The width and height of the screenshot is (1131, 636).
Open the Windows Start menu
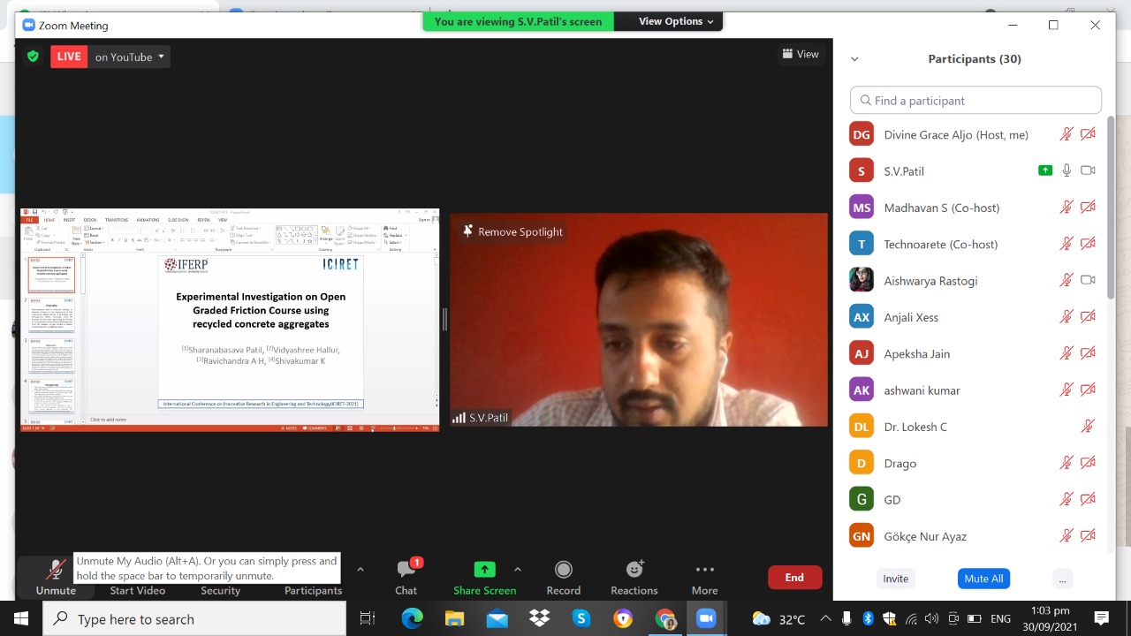click(21, 618)
